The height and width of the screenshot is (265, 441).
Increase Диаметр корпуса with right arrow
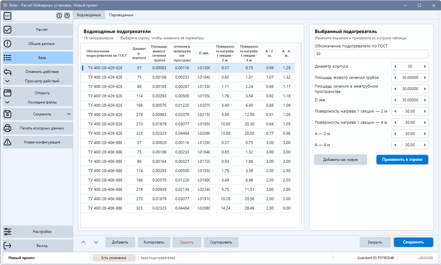[425, 66]
